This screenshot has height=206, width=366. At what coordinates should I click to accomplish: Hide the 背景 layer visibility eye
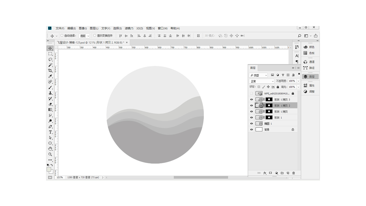pos(252,130)
